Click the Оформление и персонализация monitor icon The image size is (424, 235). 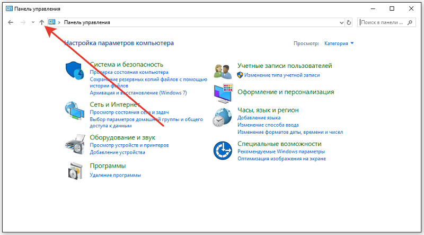click(223, 93)
